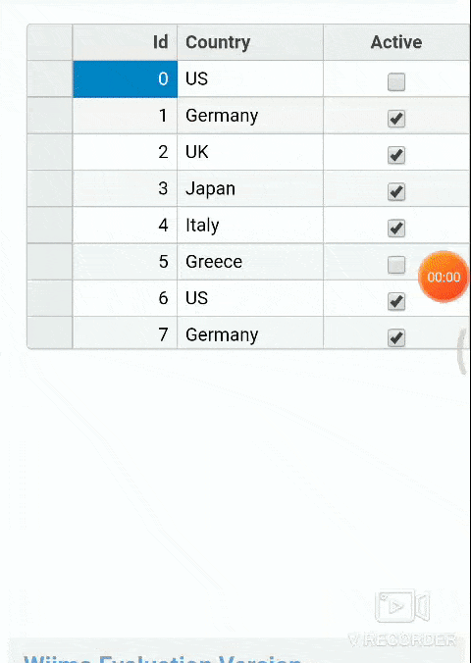Uncheck Active for US row 6
This screenshot has width=471, height=663.
point(396,301)
